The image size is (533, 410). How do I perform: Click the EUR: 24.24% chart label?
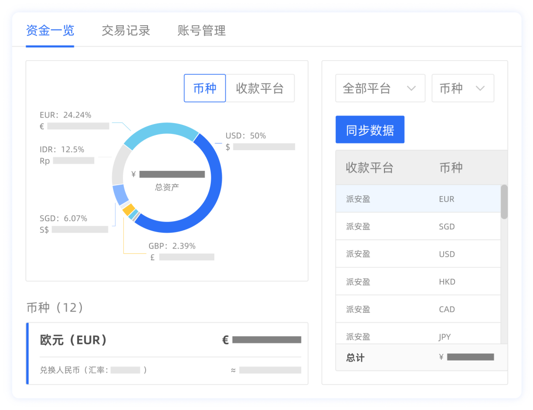(x=65, y=115)
